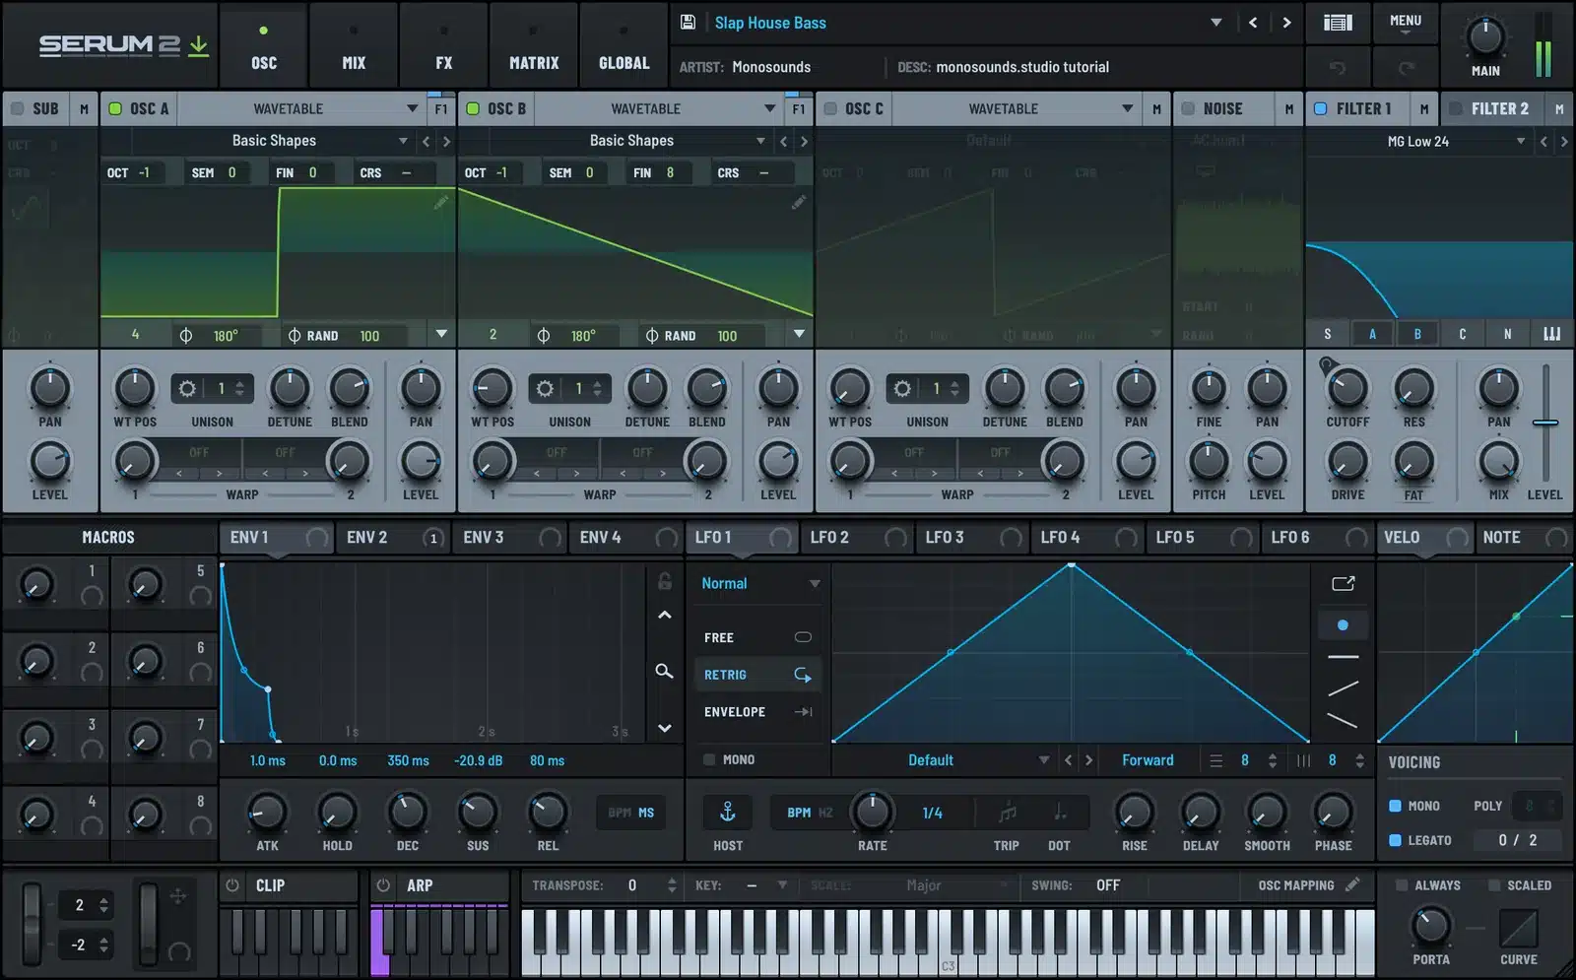This screenshot has height=980, width=1576.
Task: Click the Serum 2 update download arrow
Action: [x=199, y=45]
